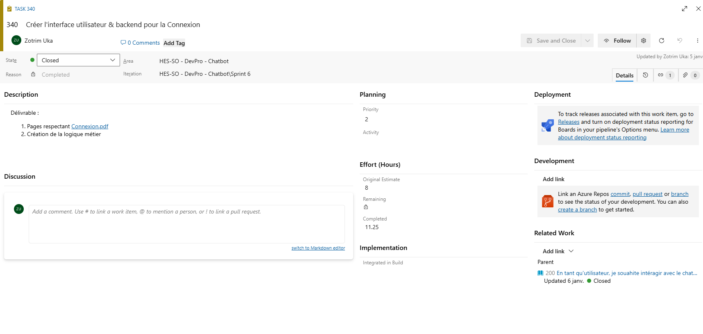Open the 0 Comments link
The height and width of the screenshot is (334, 703).
pos(140,43)
